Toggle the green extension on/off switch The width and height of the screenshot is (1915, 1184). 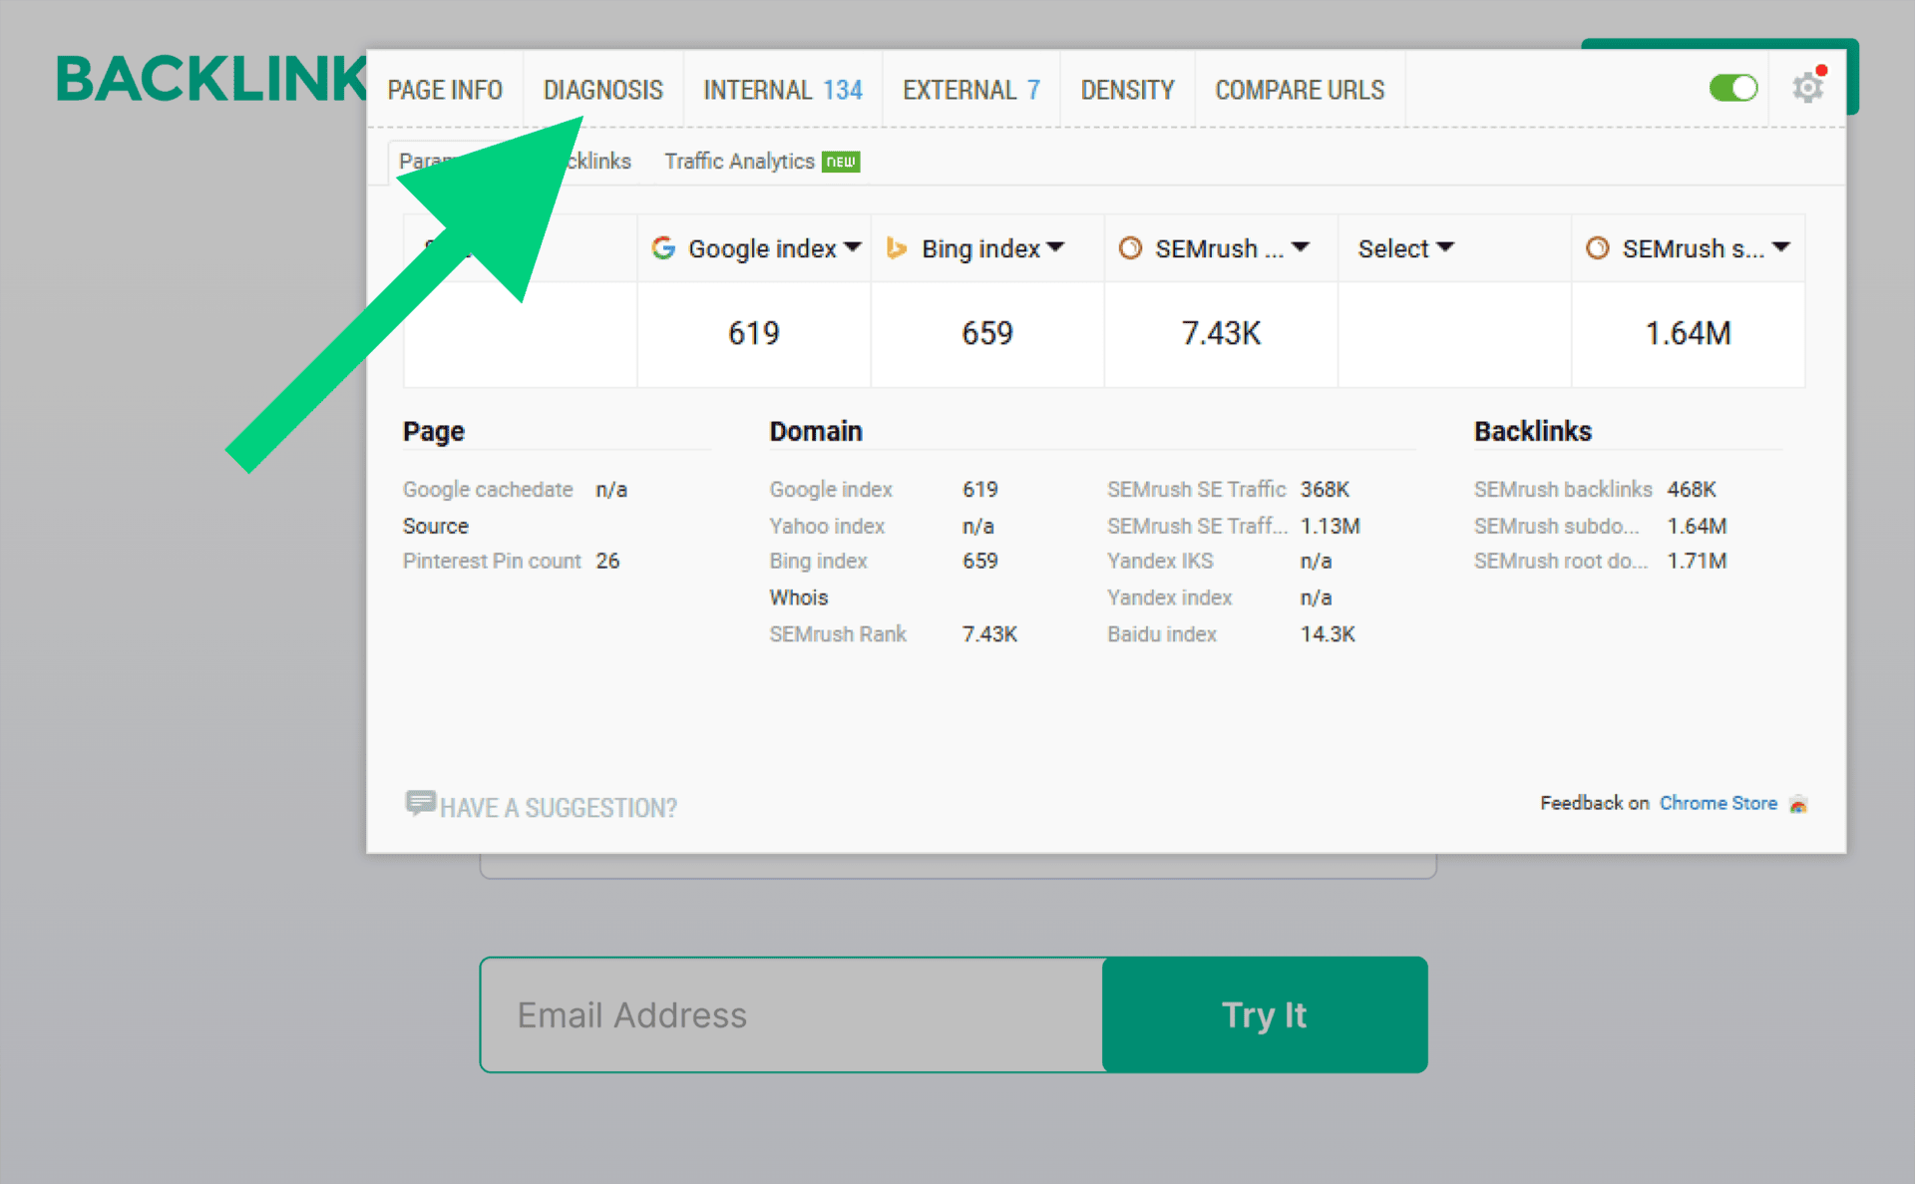(x=1733, y=88)
